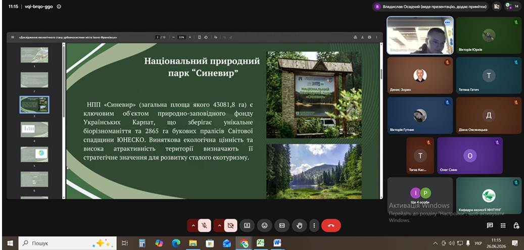Open the 'Ще 4 особи' overflow tile
This screenshot has height=250, width=524.
[x=420, y=196]
